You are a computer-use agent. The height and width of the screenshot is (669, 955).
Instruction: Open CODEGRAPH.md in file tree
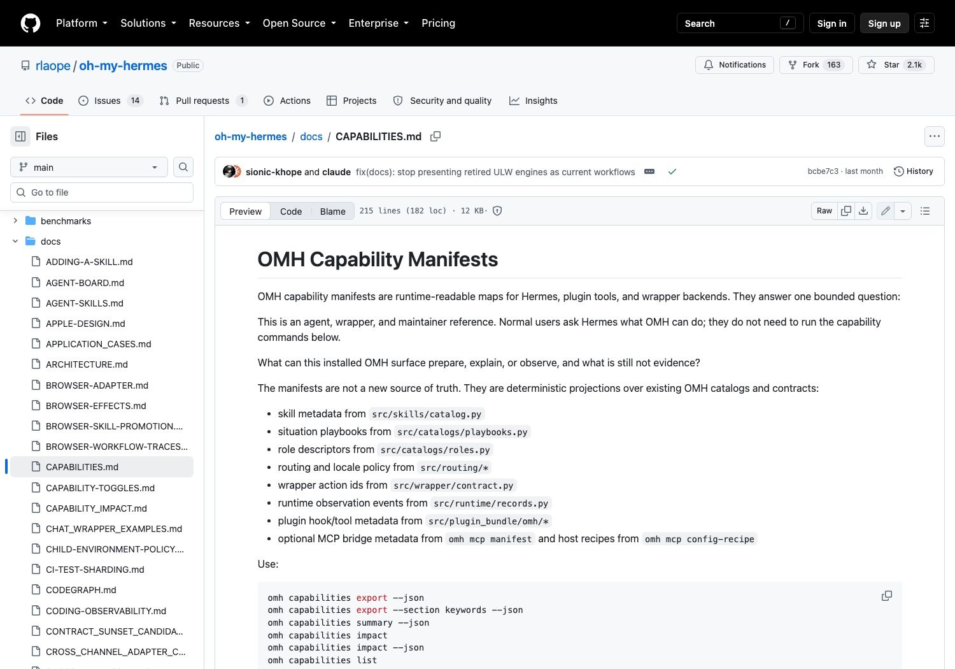81,590
